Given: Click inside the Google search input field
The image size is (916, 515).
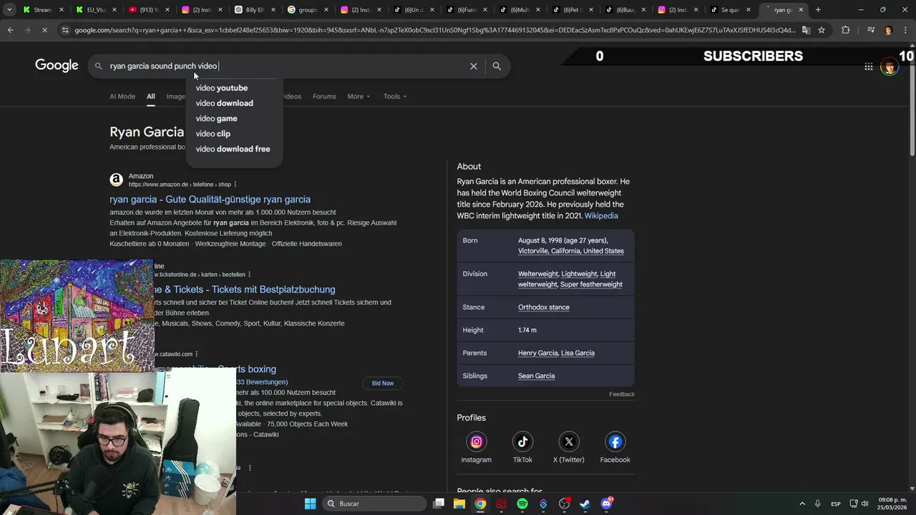Looking at the screenshot, I should point(286,66).
